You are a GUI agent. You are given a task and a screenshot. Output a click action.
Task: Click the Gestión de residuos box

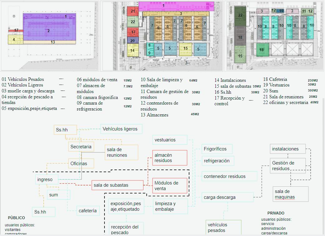[x=288, y=166]
